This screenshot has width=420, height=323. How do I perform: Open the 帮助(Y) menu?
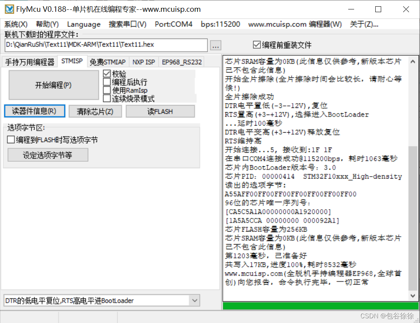coord(47,24)
